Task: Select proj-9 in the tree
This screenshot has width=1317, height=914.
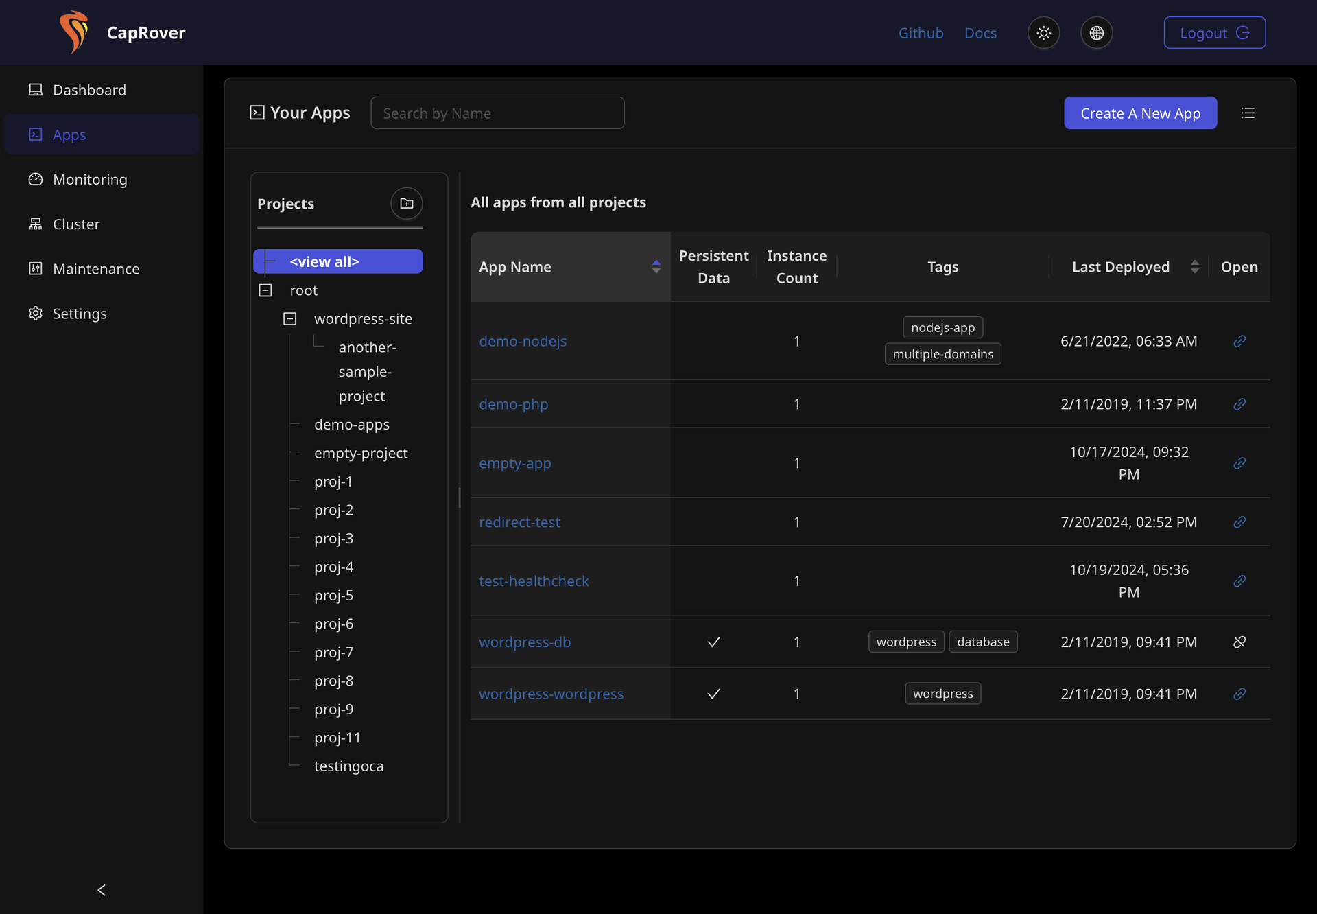Action: tap(333, 710)
